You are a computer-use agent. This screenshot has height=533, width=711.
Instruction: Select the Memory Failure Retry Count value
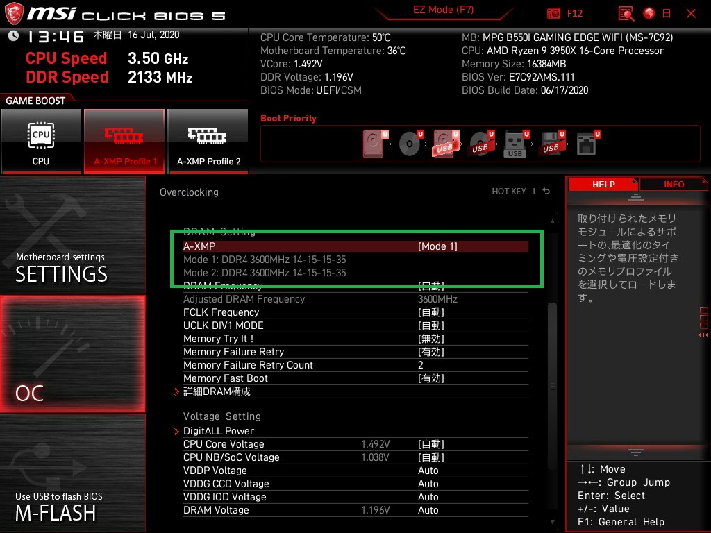click(420, 365)
